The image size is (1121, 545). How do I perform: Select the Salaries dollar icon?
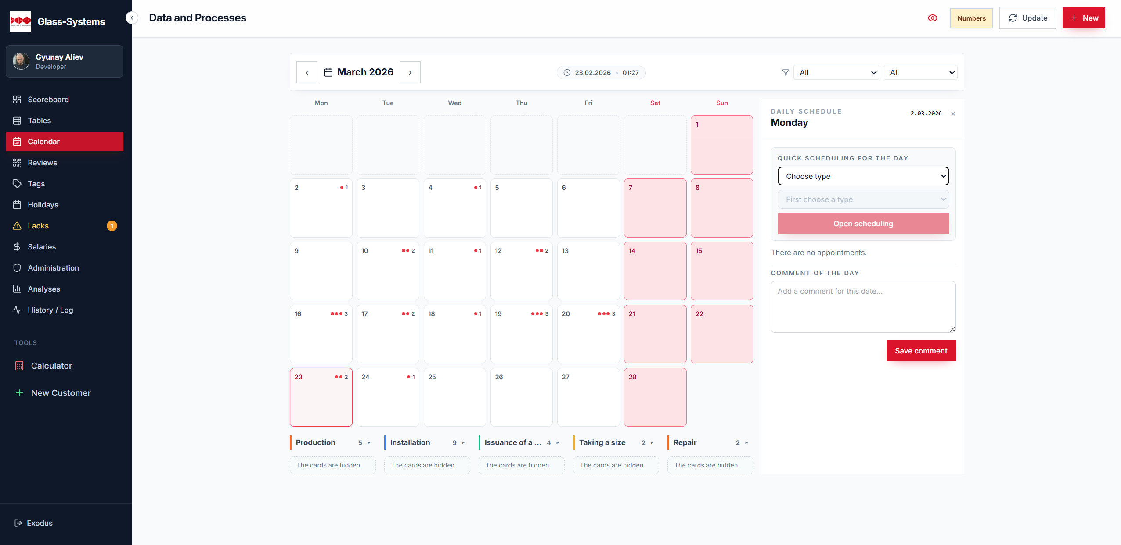tap(17, 247)
